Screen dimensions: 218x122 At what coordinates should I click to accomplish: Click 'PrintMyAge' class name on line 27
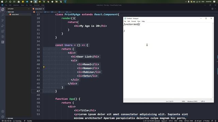click(73, 14)
